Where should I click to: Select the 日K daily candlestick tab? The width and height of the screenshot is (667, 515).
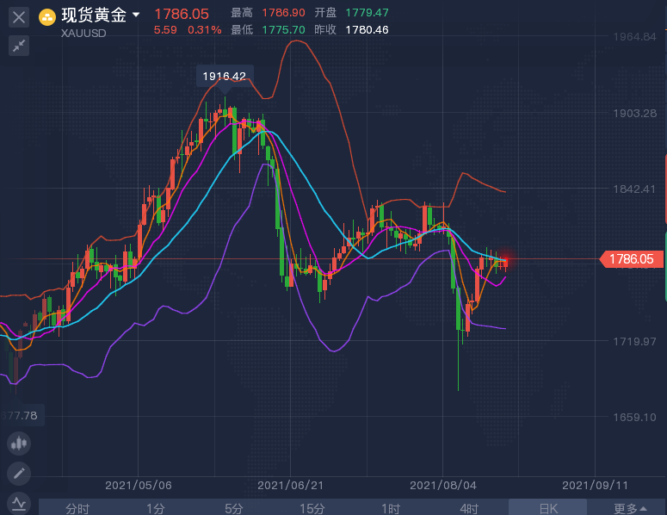pos(548,508)
